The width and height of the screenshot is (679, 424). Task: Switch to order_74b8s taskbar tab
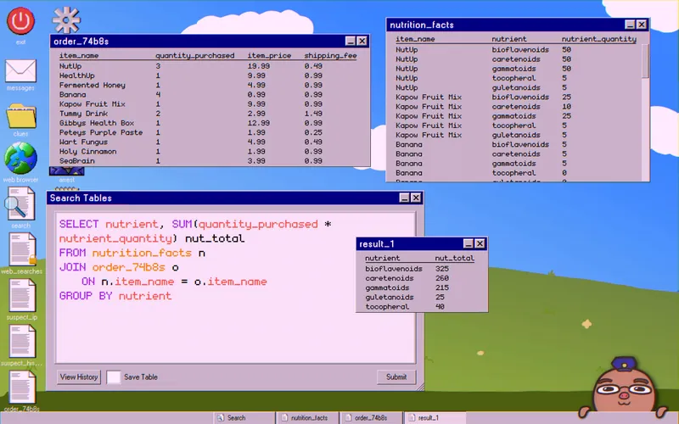click(372, 418)
